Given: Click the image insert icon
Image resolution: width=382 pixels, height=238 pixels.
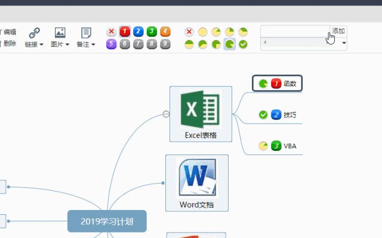Looking at the screenshot, I should [60, 33].
